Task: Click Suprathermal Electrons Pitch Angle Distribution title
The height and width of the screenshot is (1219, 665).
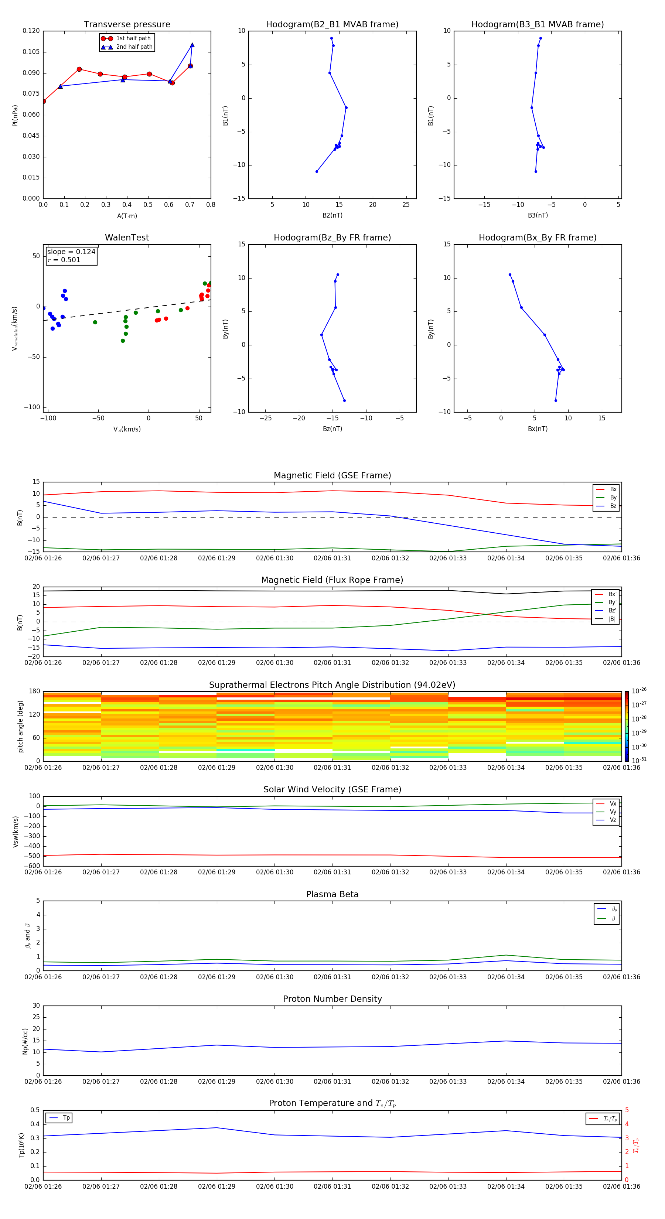Action: (332, 685)
